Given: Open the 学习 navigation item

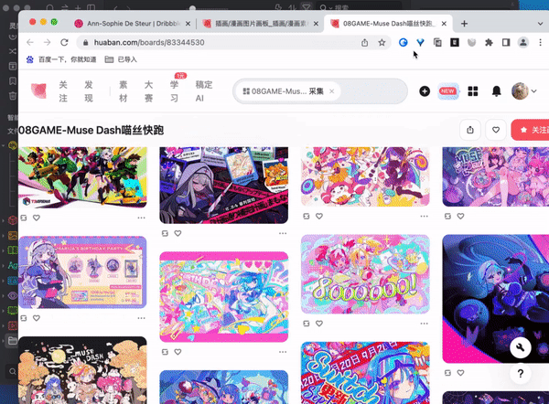Looking at the screenshot, I should [175, 91].
